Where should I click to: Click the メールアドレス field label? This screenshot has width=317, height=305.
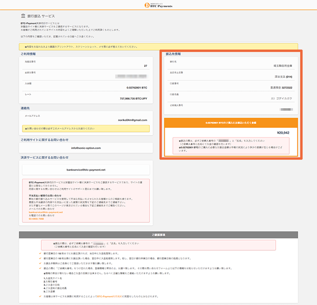tap(32, 116)
